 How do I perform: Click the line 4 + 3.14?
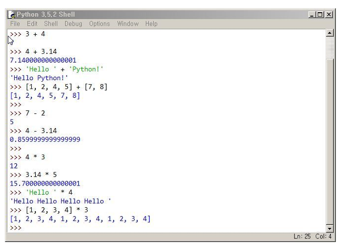pyautogui.click(x=33, y=51)
